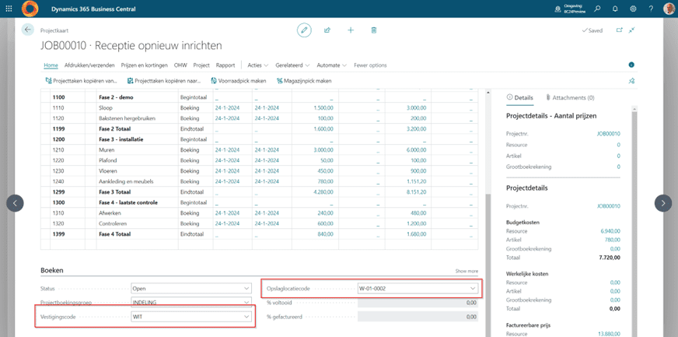The image size is (678, 337).
Task: Click the pencil edit icon
Action: point(304,30)
